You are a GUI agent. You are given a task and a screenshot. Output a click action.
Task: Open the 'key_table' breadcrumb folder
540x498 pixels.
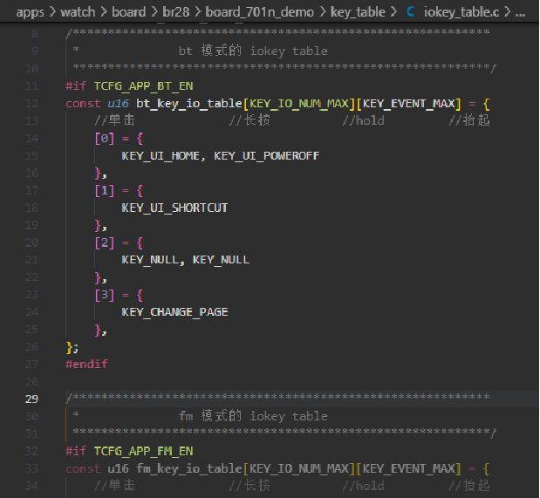click(358, 12)
